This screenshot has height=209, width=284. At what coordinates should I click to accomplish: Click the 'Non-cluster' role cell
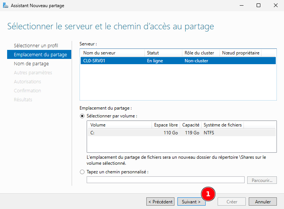(x=196, y=61)
